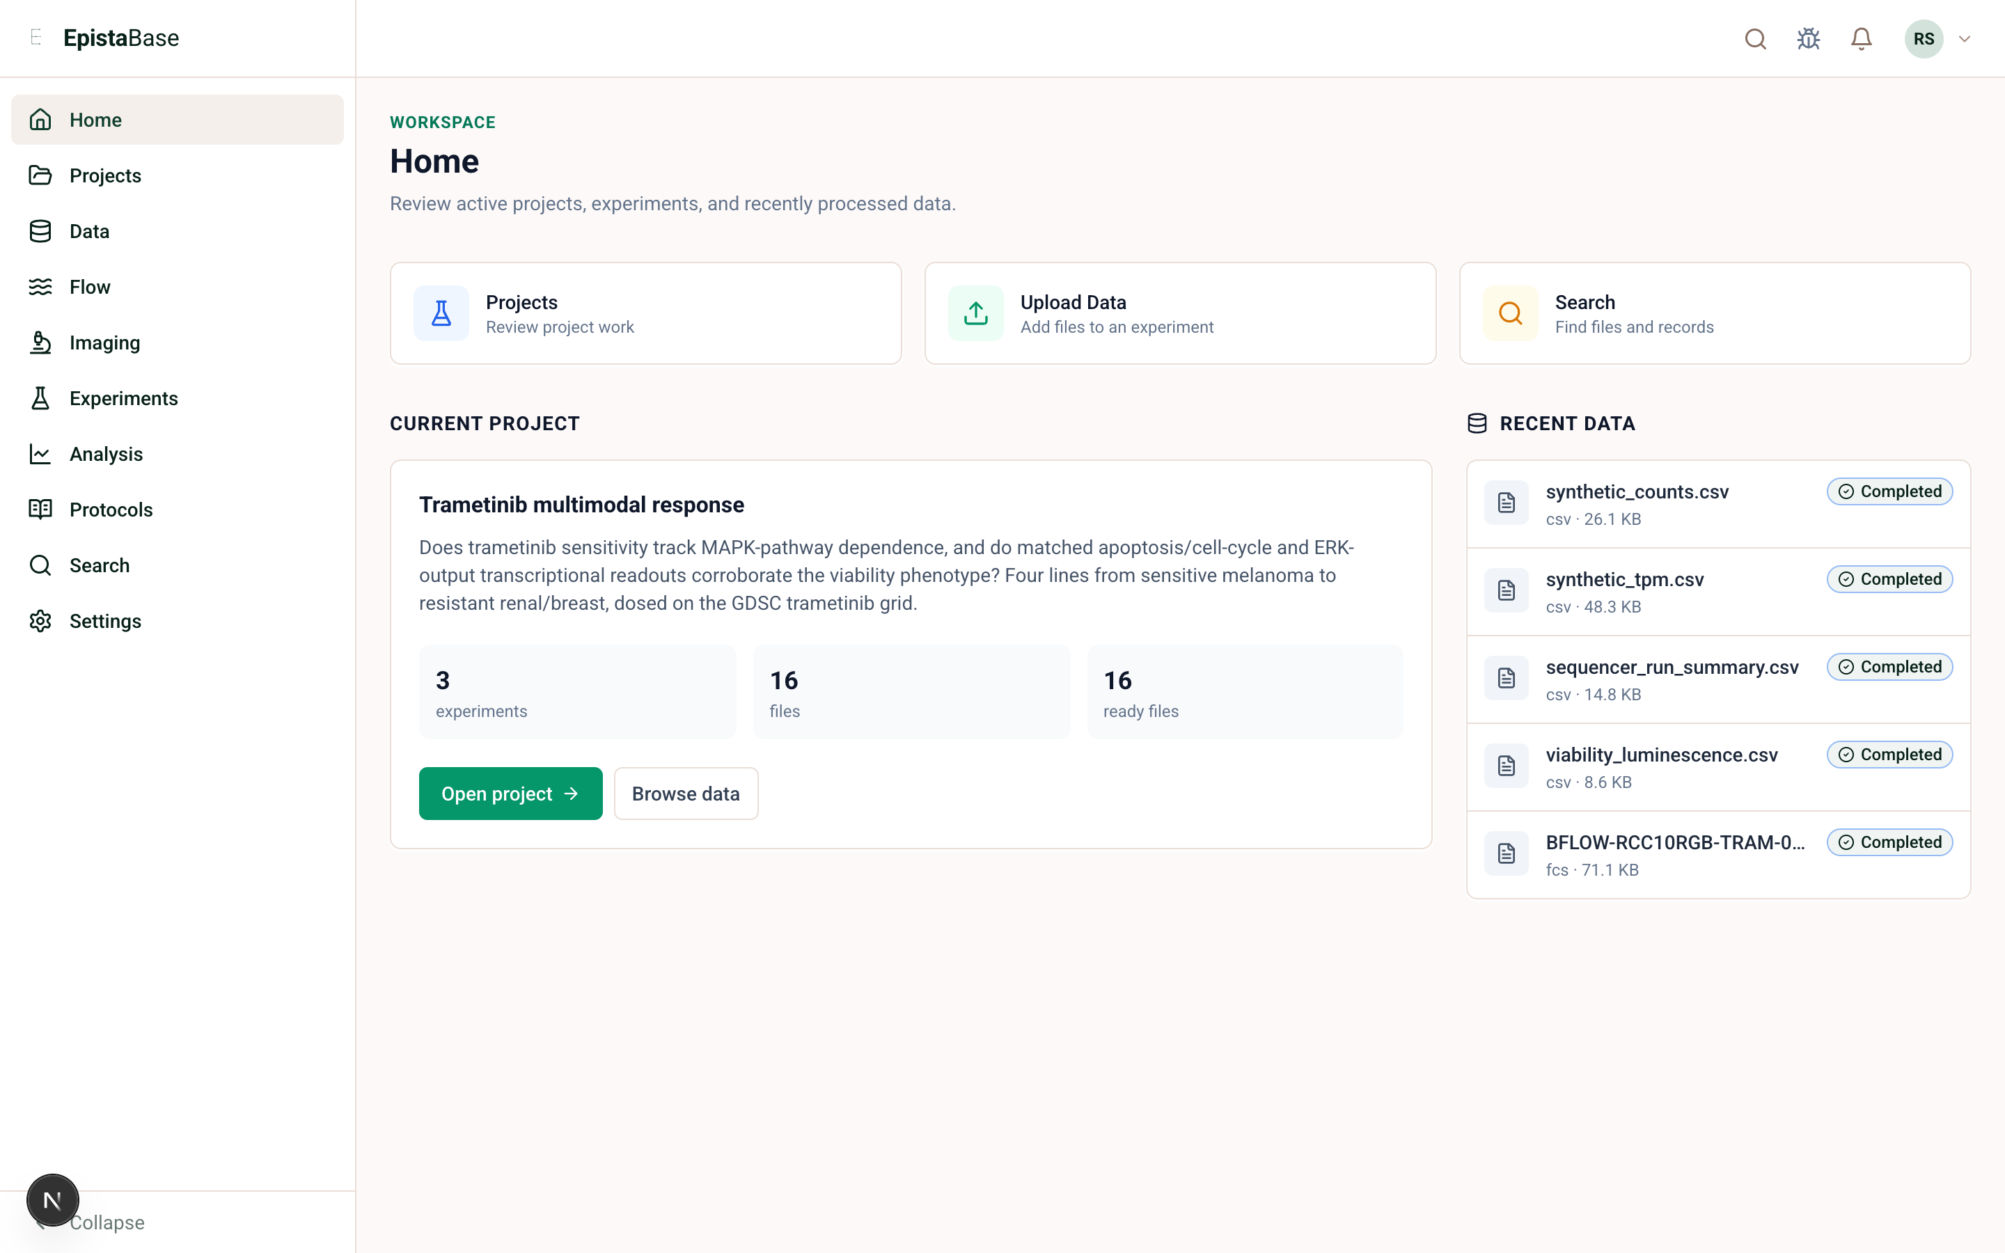Open the BFLOW-RCC10RGB-TRAM-0... file name
This screenshot has height=1253, width=2005.
point(1675,843)
